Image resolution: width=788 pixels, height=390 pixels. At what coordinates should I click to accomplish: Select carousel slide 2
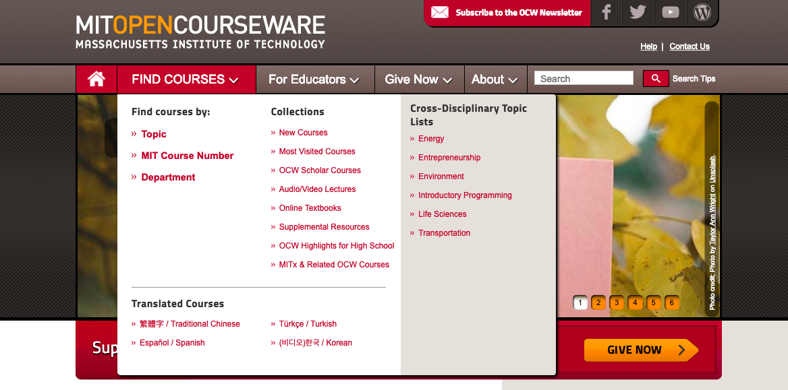[598, 302]
